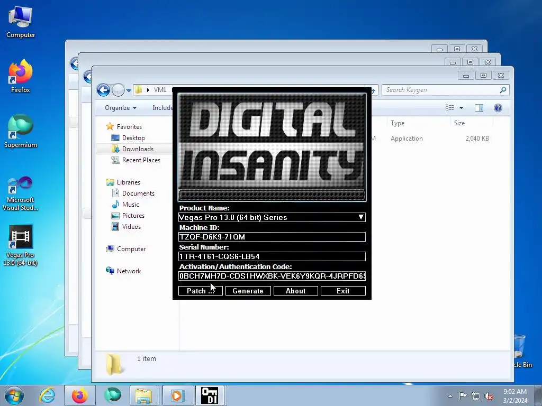Open Desktop under Favorites
Screen dimensions: 542x406
tap(133, 138)
